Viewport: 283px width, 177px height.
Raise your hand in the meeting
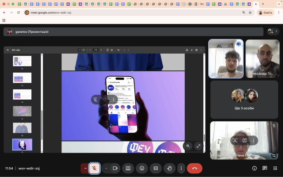point(169,168)
